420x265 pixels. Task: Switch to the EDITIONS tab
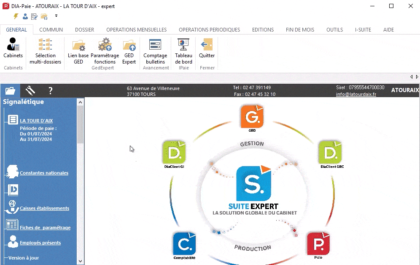(263, 29)
